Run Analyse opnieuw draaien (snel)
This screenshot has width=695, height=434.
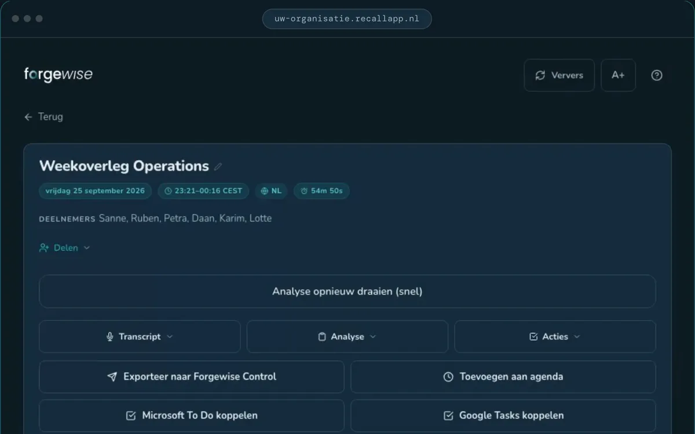348,292
